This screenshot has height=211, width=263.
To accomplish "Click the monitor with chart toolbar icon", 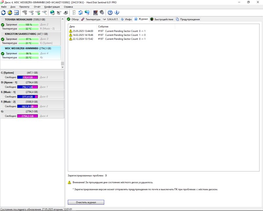I will [x=95, y=13].
